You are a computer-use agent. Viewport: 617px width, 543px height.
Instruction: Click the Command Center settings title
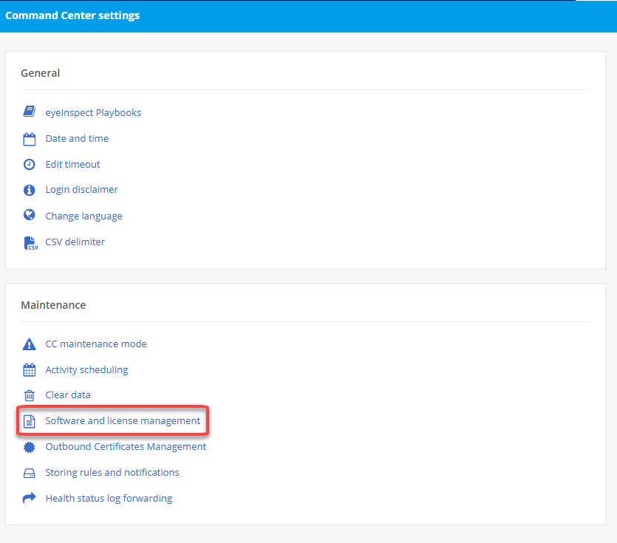72,16
